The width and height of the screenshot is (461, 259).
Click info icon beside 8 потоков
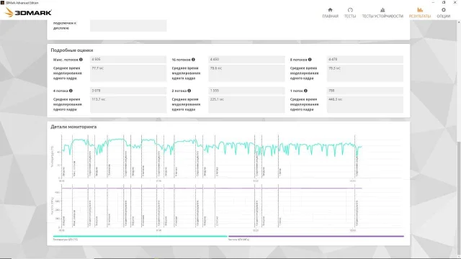pyautogui.click(x=310, y=60)
